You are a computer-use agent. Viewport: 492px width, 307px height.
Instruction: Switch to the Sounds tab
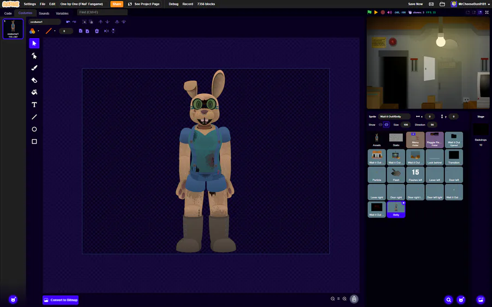point(44,14)
